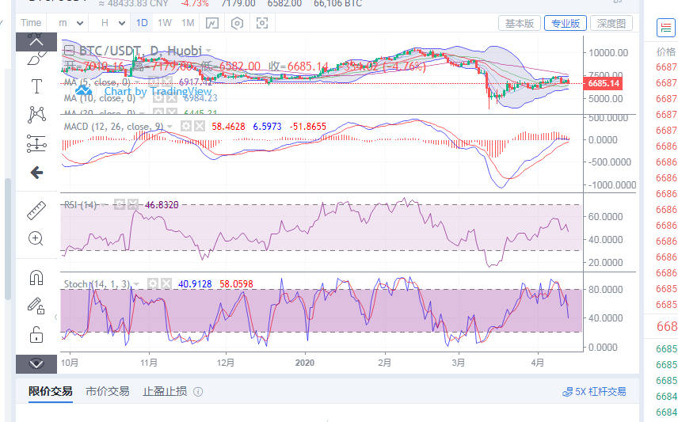Activate the zoom-in magnifier tool

coord(36,238)
